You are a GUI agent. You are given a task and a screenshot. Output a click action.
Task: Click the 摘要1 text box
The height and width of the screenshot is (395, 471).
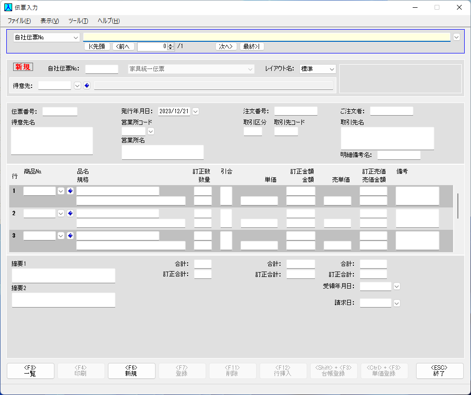[x=63, y=275]
